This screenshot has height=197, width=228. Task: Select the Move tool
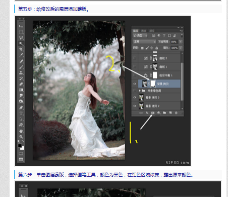[21, 26]
